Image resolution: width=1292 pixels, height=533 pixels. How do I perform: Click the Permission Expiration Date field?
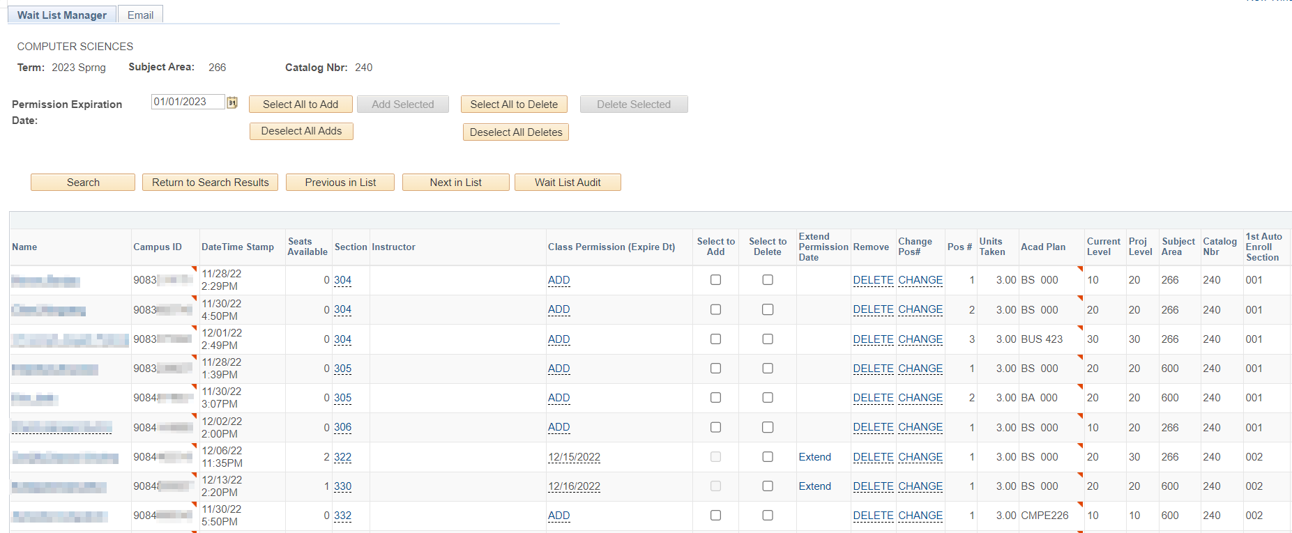click(188, 102)
